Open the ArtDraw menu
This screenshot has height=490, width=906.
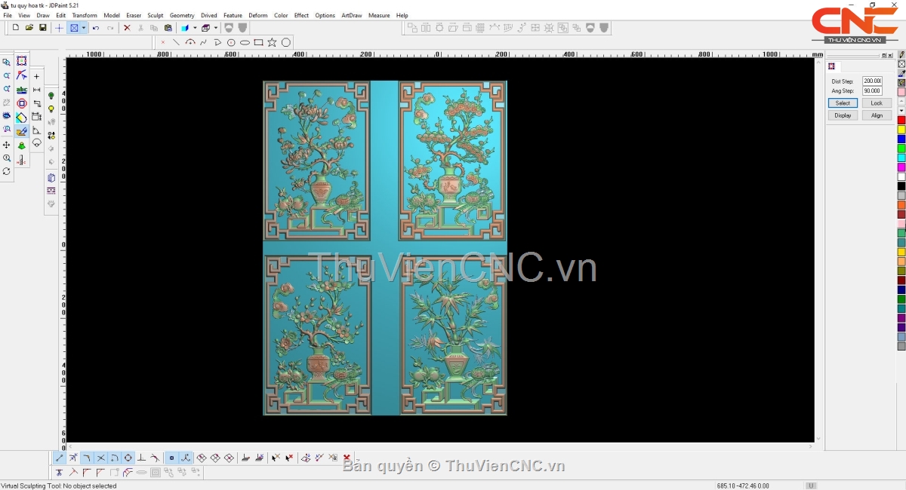pyautogui.click(x=351, y=15)
